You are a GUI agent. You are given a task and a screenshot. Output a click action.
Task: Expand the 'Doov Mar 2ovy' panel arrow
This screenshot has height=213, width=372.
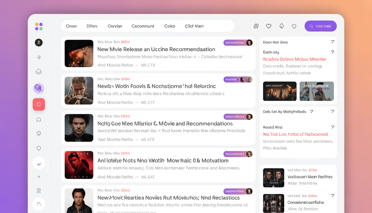332,42
